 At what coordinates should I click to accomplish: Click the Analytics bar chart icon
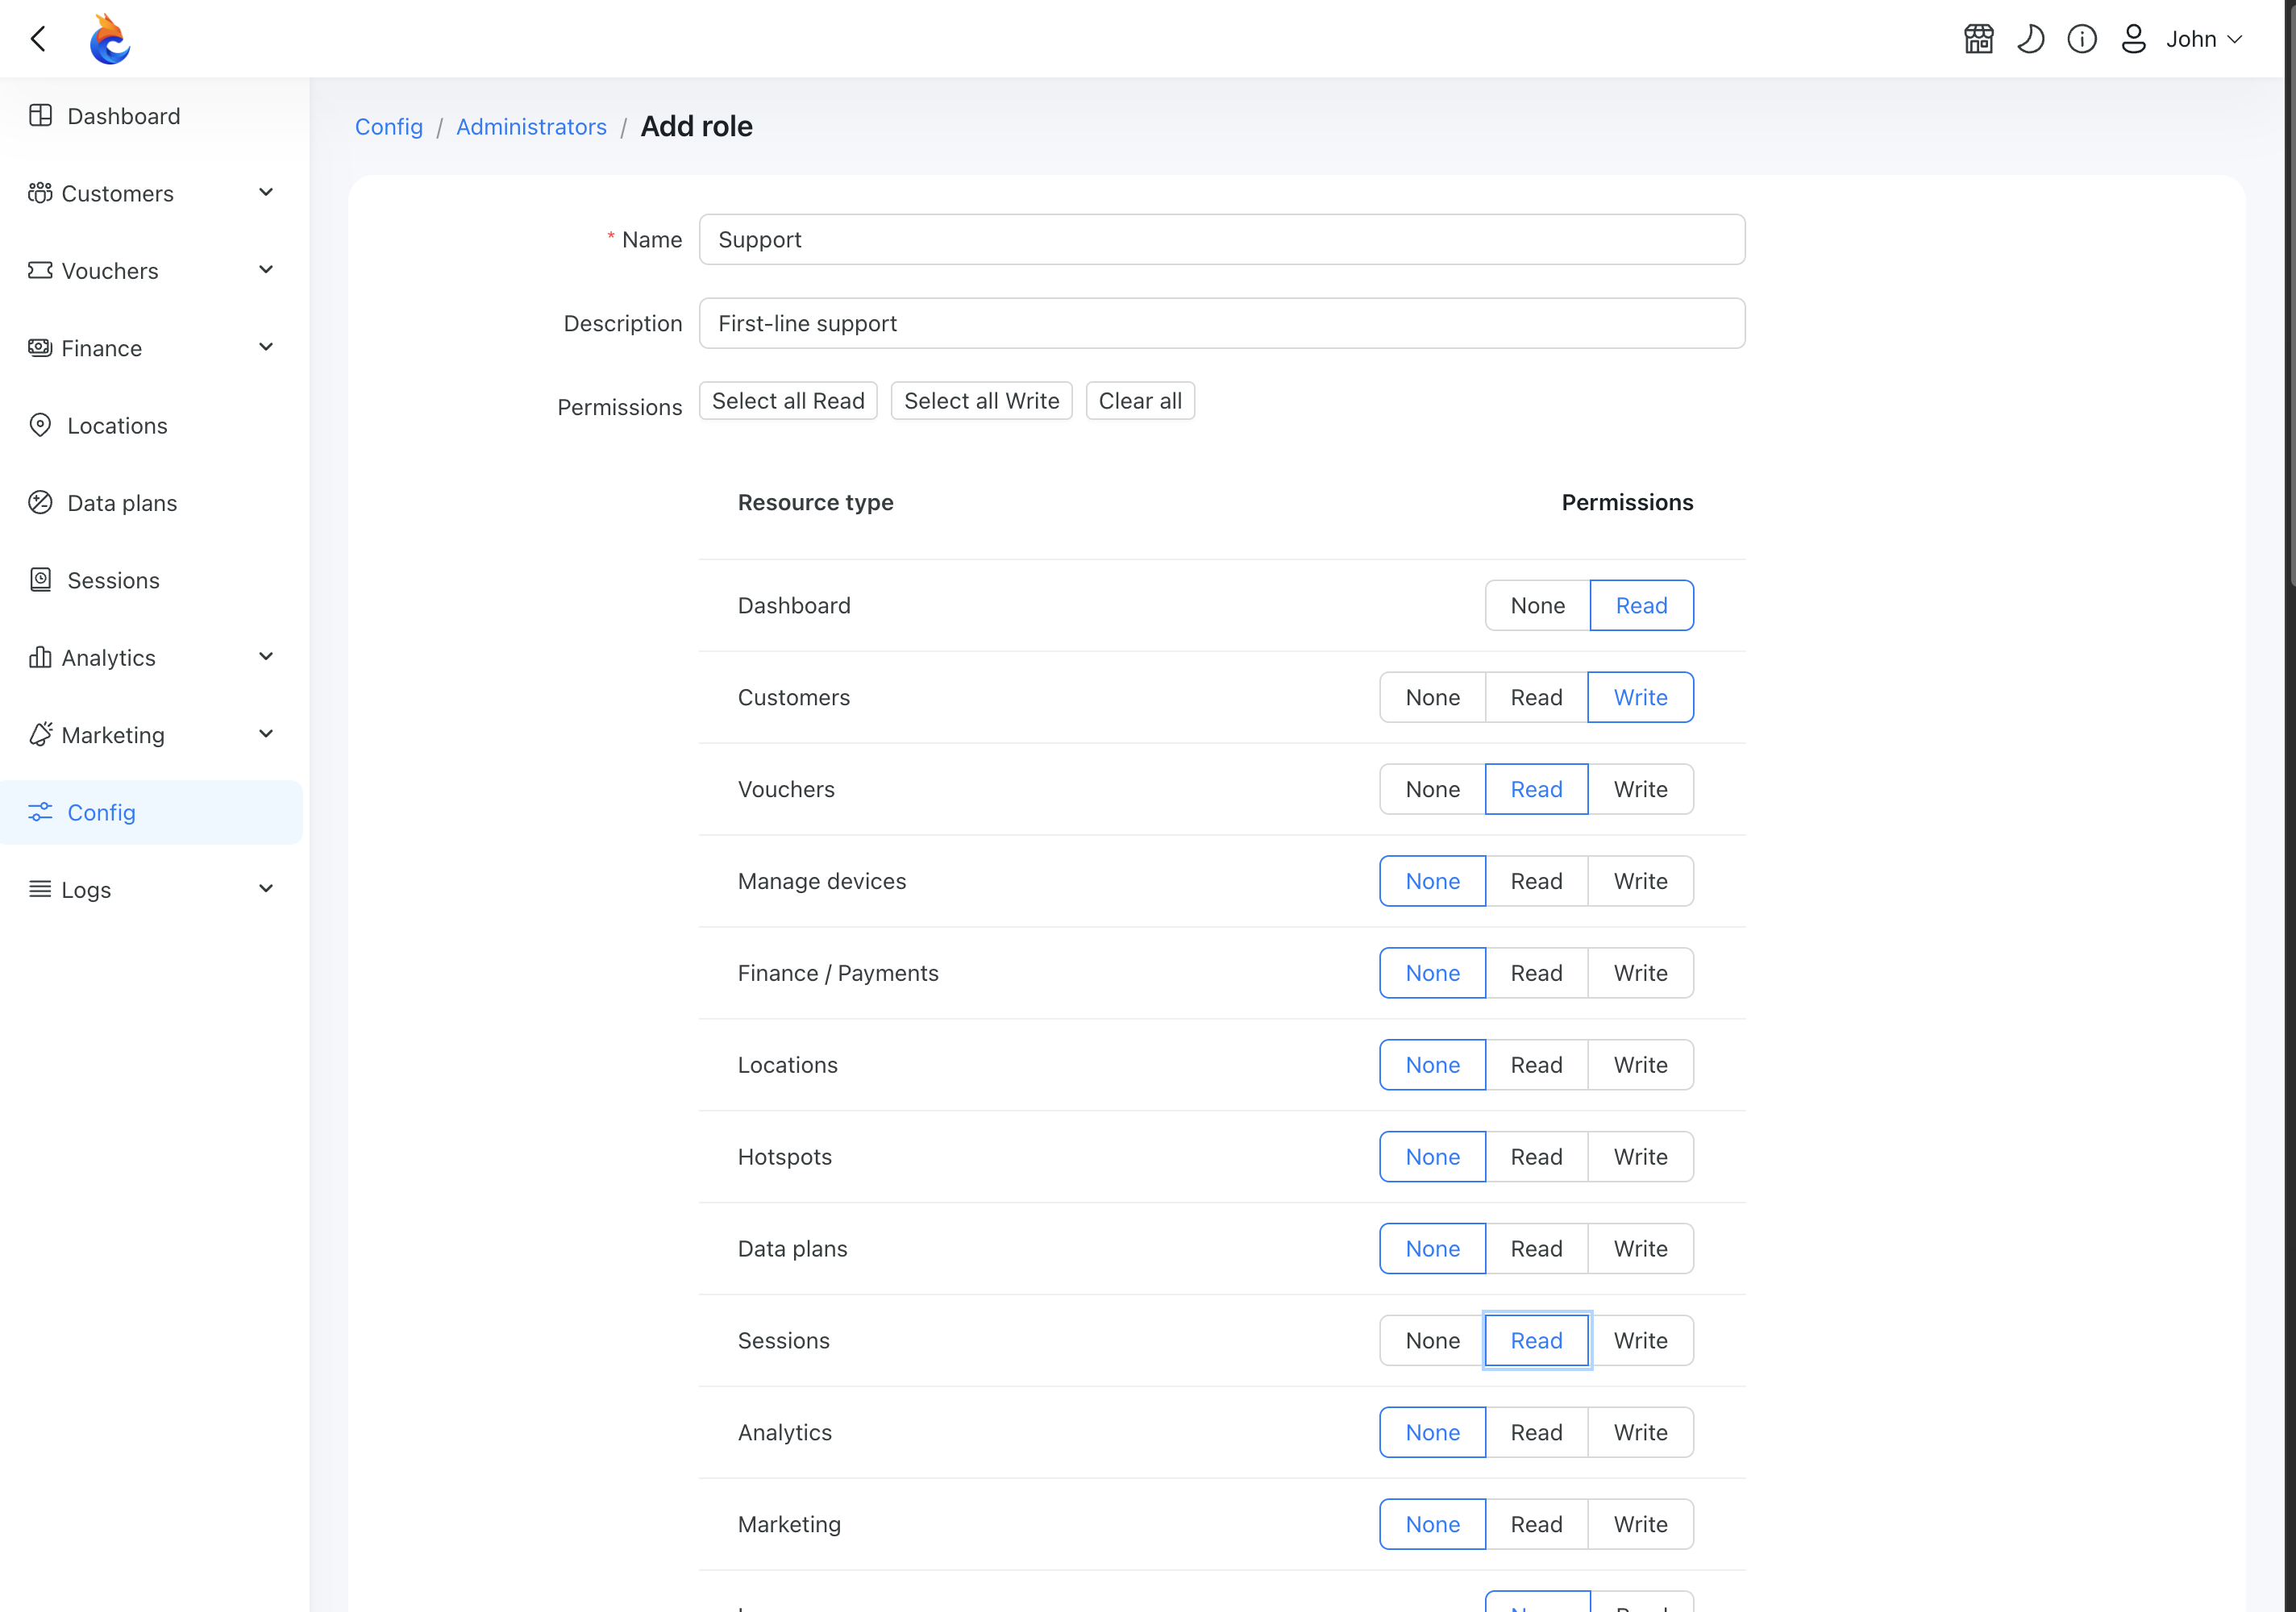click(40, 657)
